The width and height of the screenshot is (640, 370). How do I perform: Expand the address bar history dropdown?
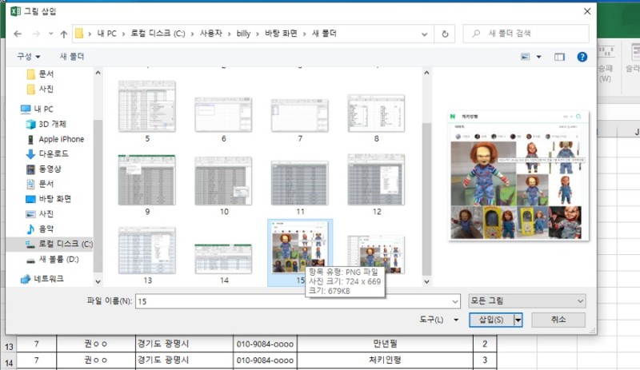425,34
